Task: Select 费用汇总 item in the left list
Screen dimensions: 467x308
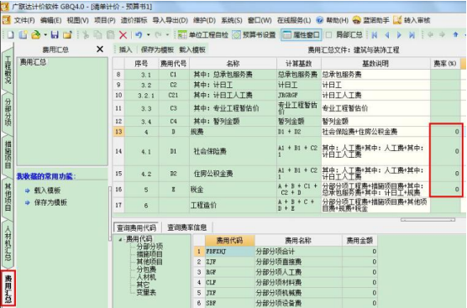Action: (x=33, y=62)
